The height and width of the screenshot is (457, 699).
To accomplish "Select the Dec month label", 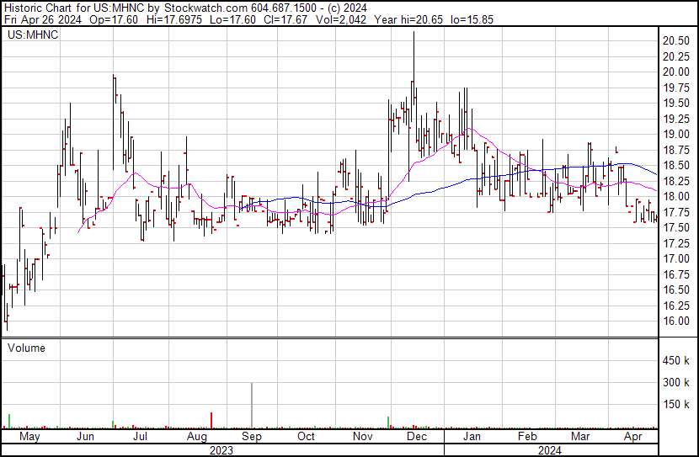I will (x=417, y=437).
